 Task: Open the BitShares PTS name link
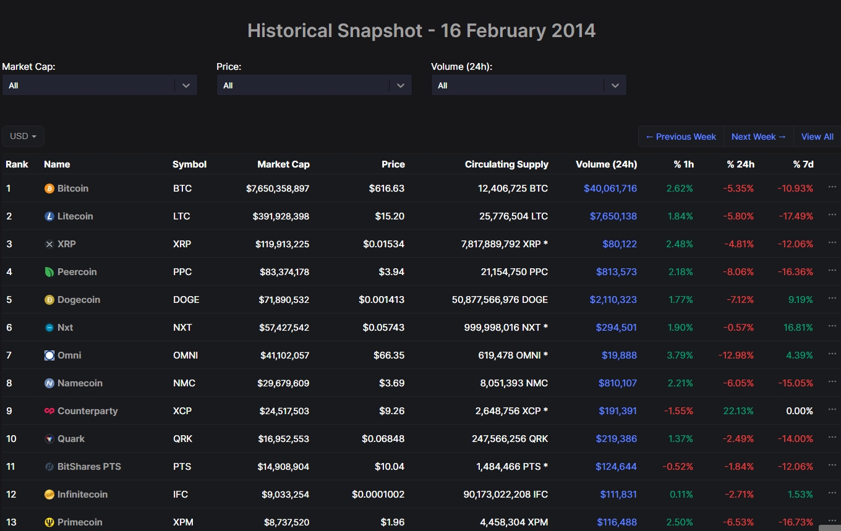pos(89,467)
